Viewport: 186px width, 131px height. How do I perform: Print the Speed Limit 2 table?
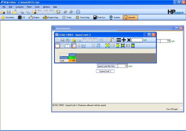[68, 40]
